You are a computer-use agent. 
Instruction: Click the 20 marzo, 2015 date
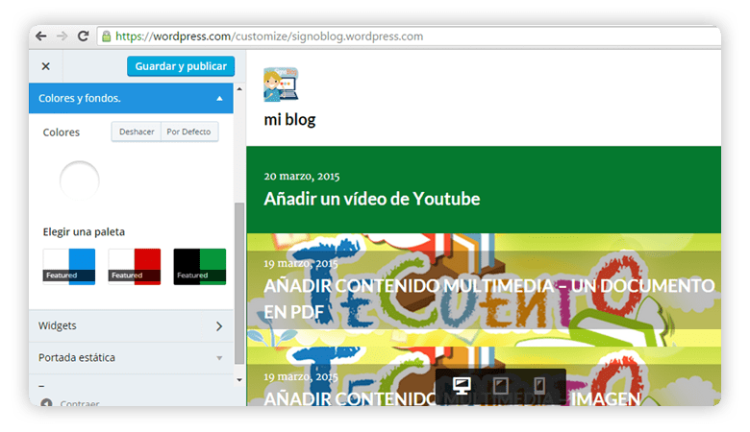(x=302, y=176)
